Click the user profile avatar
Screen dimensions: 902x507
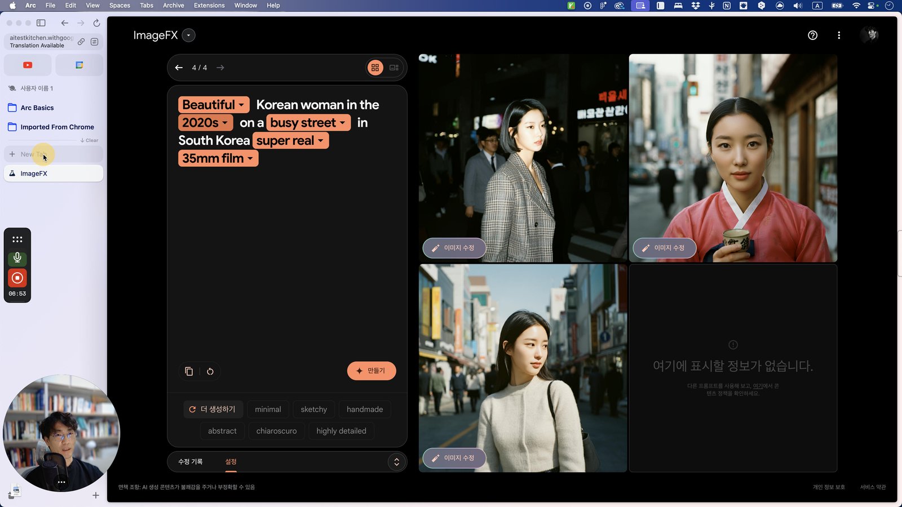(869, 35)
